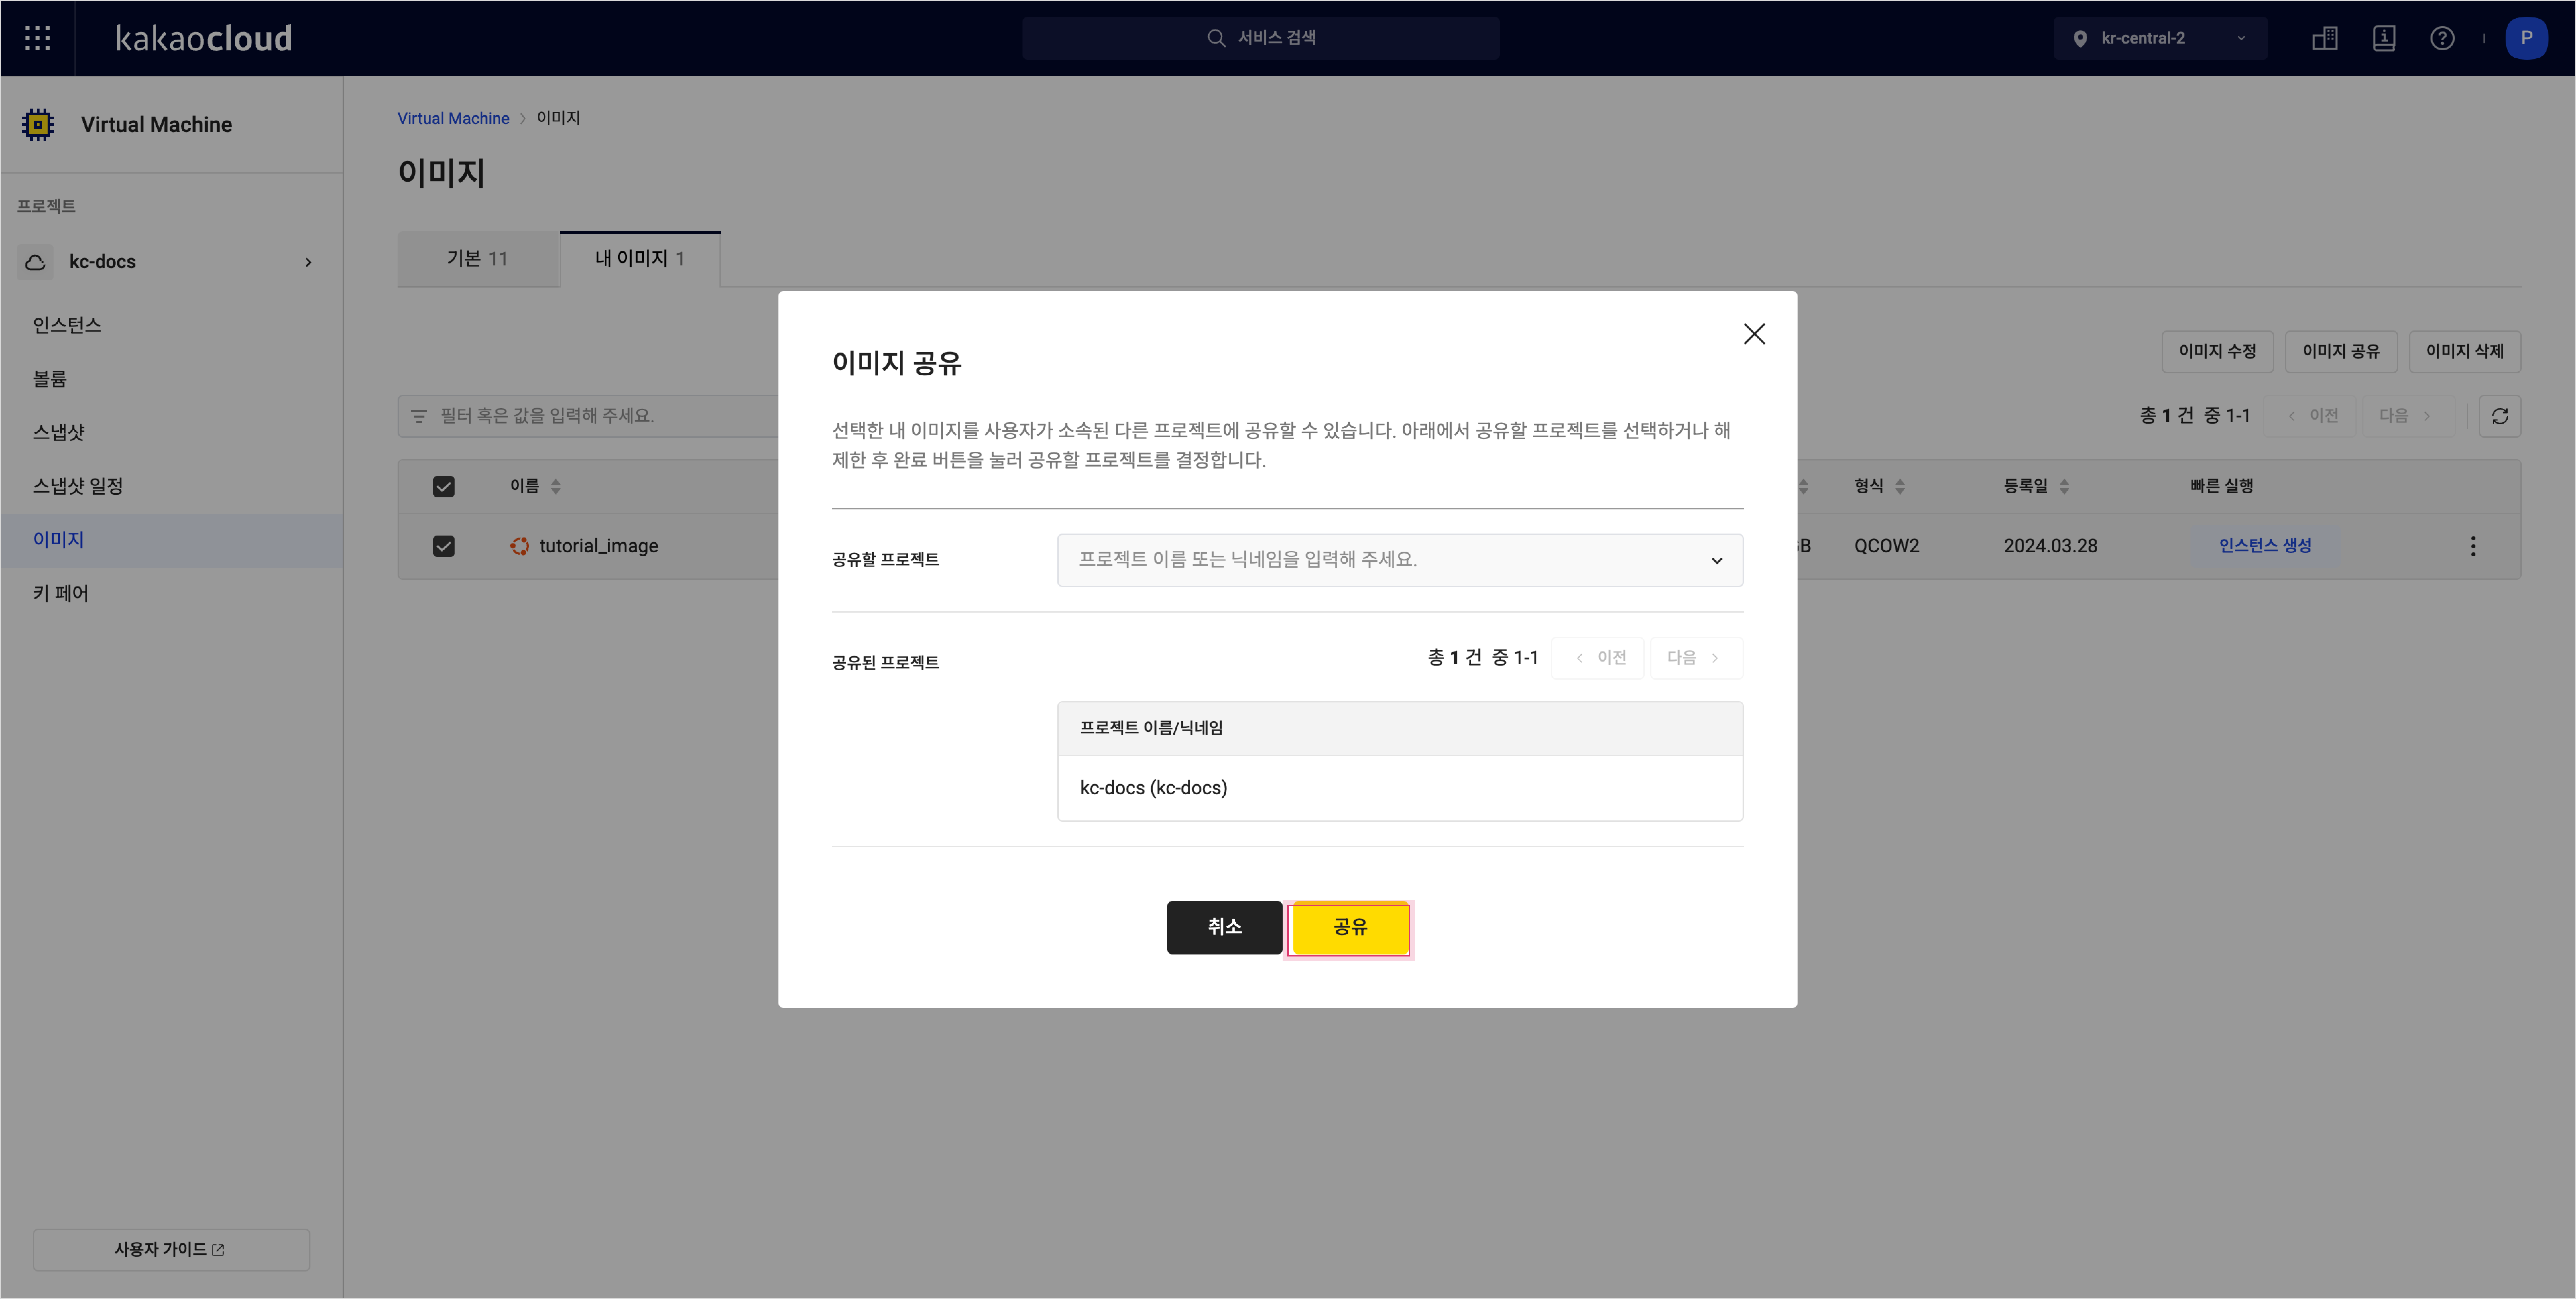Open the help question mark icon
Screen dimensions: 2576x1299
[x=2442, y=38]
